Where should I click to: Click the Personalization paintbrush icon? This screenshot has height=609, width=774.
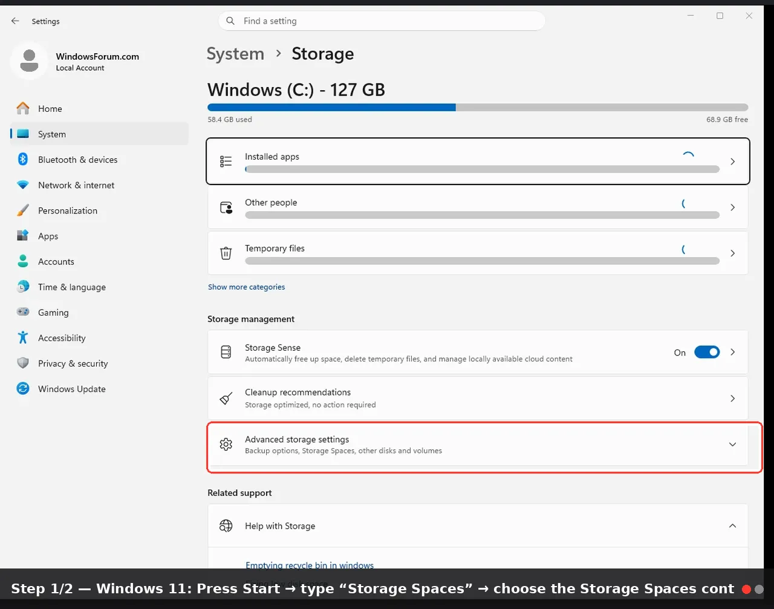(x=23, y=210)
